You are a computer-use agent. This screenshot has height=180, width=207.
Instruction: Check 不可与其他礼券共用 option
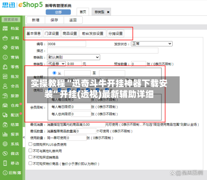coord(30,151)
